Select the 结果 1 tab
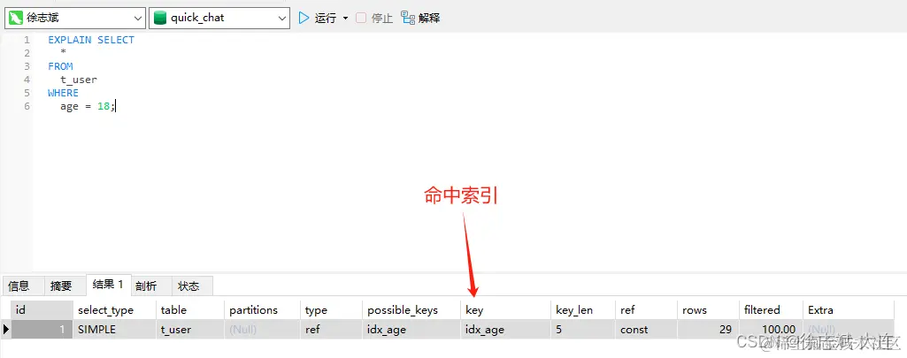Screen dimensions: 907x358 108,285
